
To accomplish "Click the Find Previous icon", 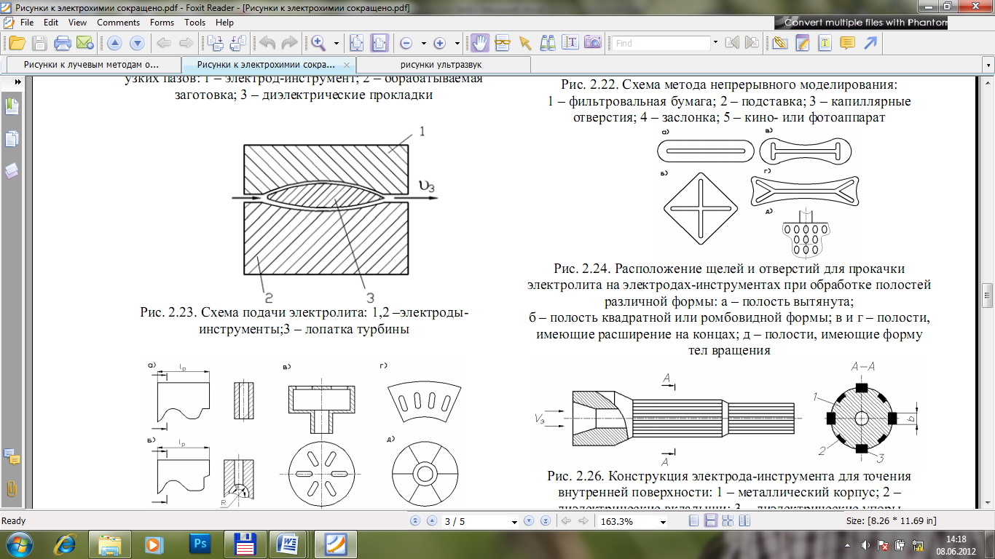I will [731, 43].
